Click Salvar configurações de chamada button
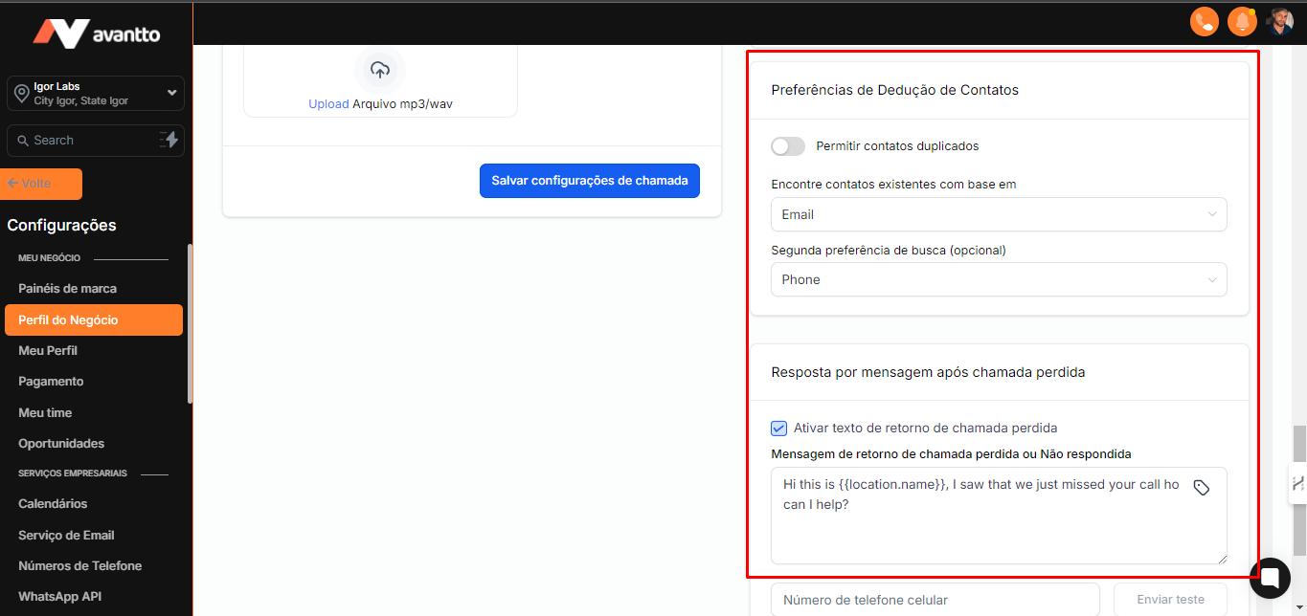 click(589, 181)
